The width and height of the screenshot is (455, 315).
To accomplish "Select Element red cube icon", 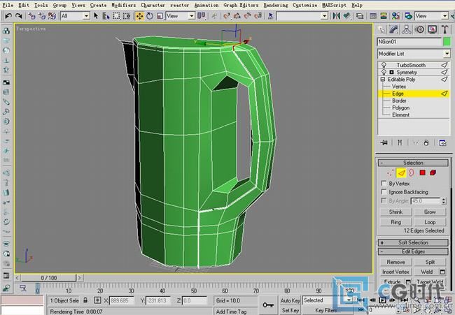I will coord(433,173).
